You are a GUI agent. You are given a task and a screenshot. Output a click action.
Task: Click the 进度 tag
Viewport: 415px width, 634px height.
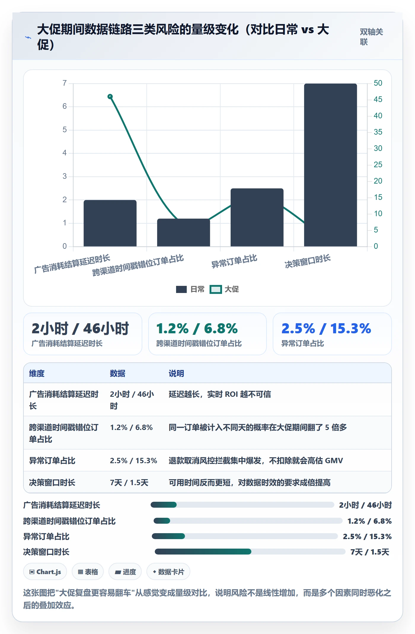pyautogui.click(x=125, y=572)
